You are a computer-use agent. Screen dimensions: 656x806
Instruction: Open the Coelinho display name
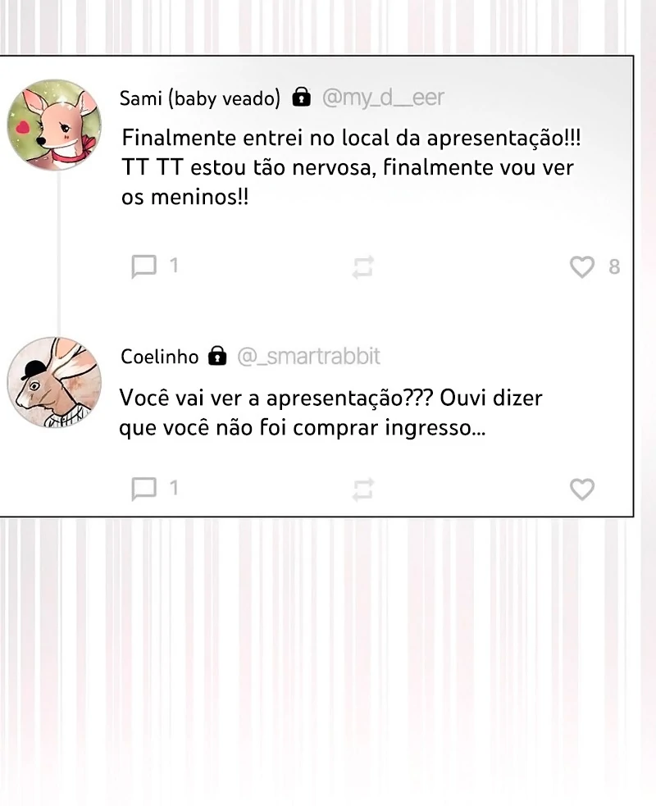pos(159,356)
